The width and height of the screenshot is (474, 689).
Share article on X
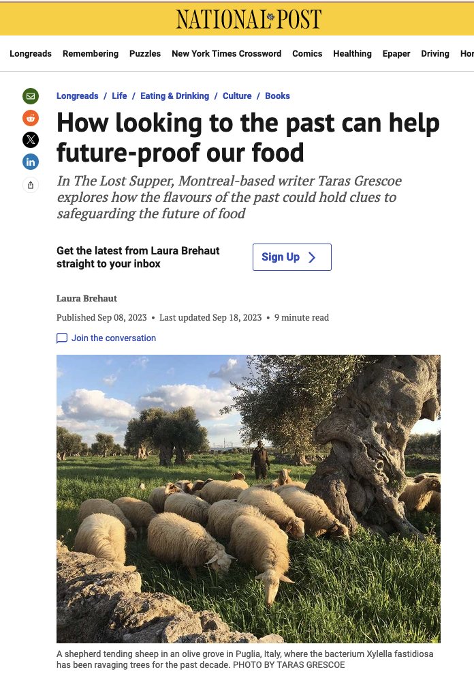coord(31,140)
